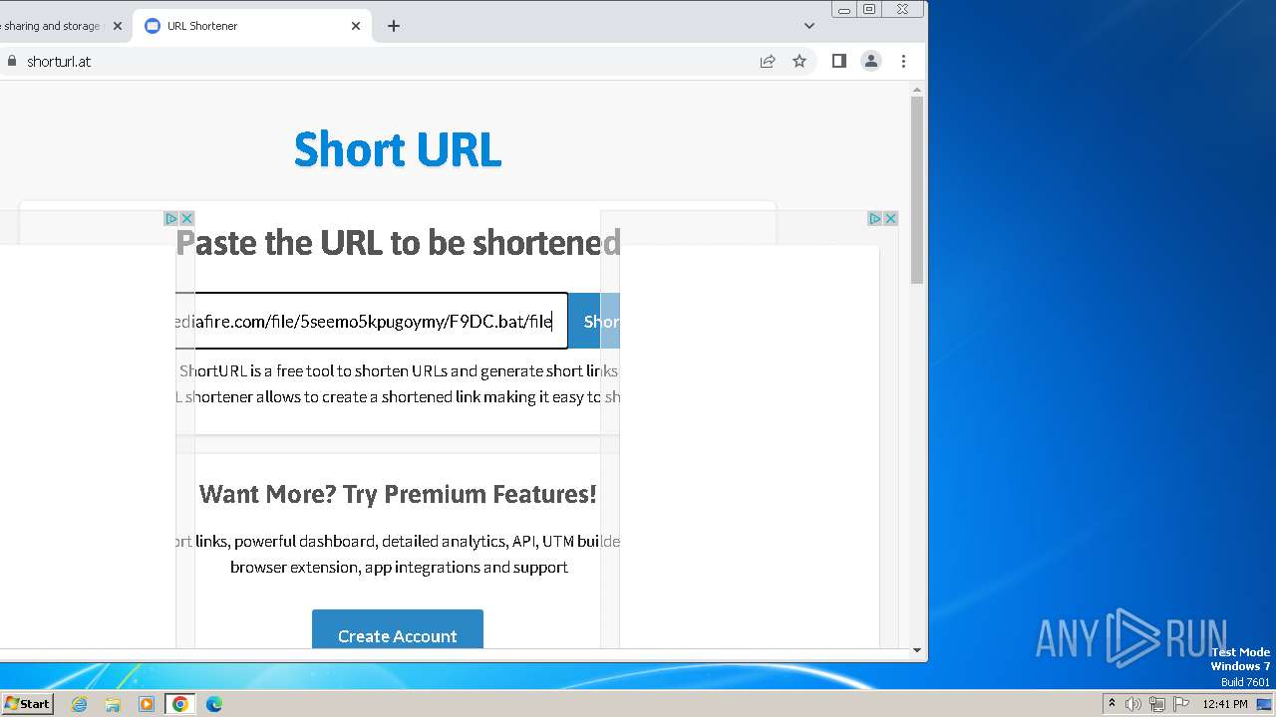
Task: Open AdChoices info on left ad
Action: pyautogui.click(x=170, y=218)
